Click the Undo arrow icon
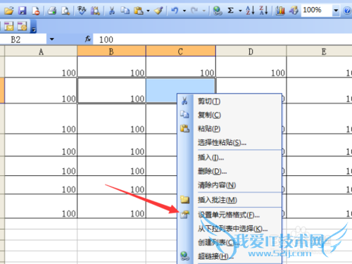352x264 pixels. (x=175, y=11)
